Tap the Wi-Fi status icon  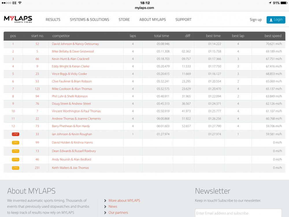(20, 3)
